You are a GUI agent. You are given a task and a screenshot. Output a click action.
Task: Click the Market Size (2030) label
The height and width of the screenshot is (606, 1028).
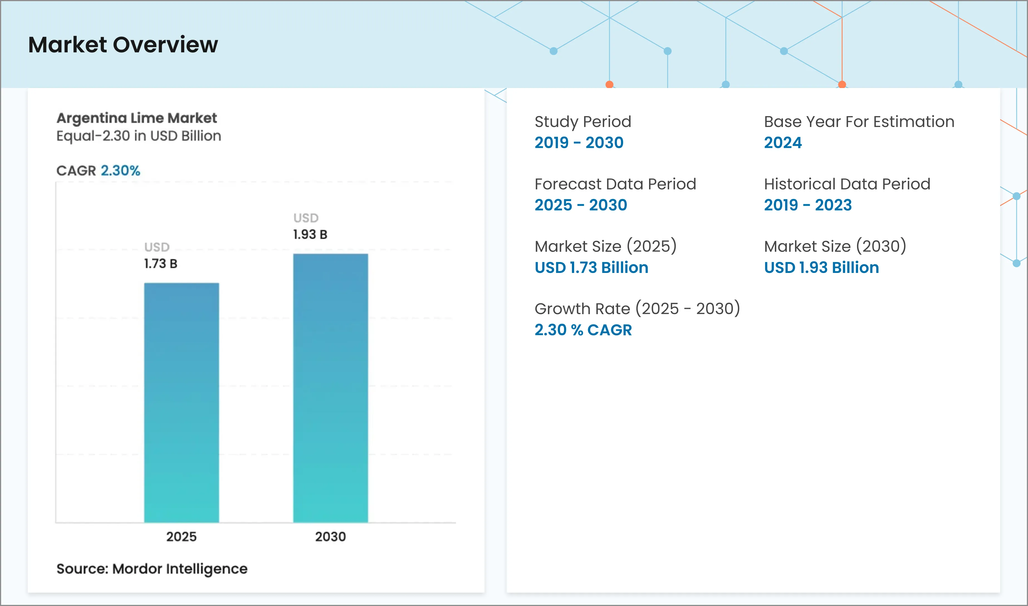click(x=835, y=246)
